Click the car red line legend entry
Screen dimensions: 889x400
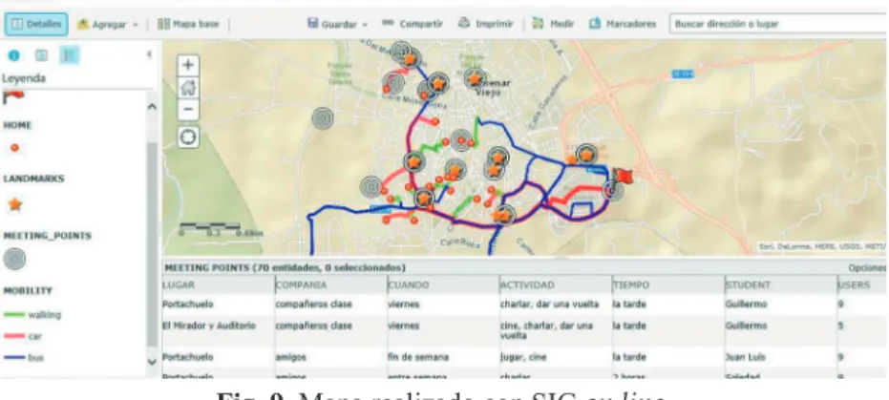click(23, 336)
